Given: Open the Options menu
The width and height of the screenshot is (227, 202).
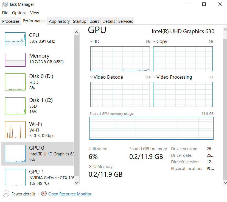Looking at the screenshot, I should [x=19, y=13].
